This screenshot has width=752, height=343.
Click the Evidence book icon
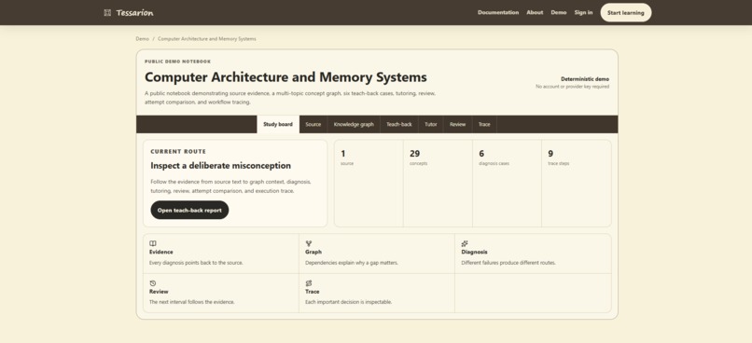(x=152, y=243)
